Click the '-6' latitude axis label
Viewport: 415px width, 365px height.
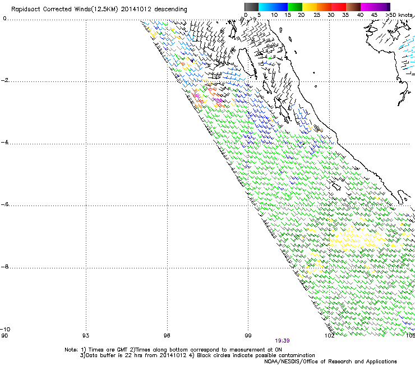[x=4, y=204]
